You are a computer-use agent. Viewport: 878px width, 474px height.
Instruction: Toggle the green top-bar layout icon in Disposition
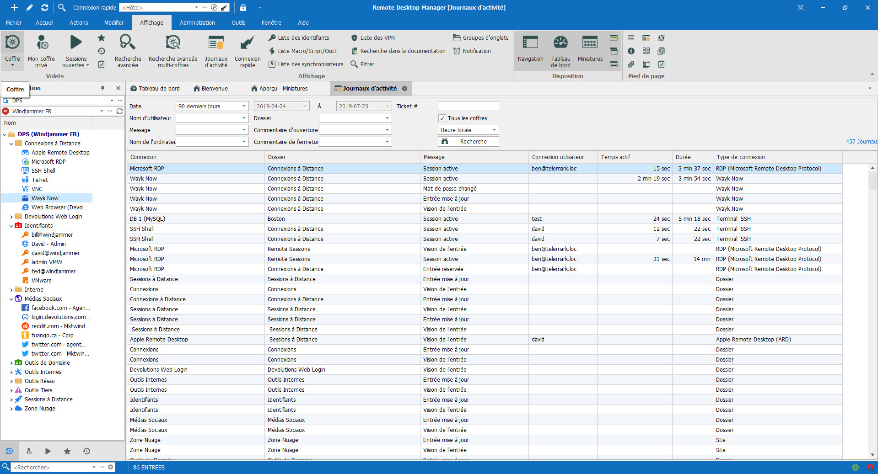[614, 38]
